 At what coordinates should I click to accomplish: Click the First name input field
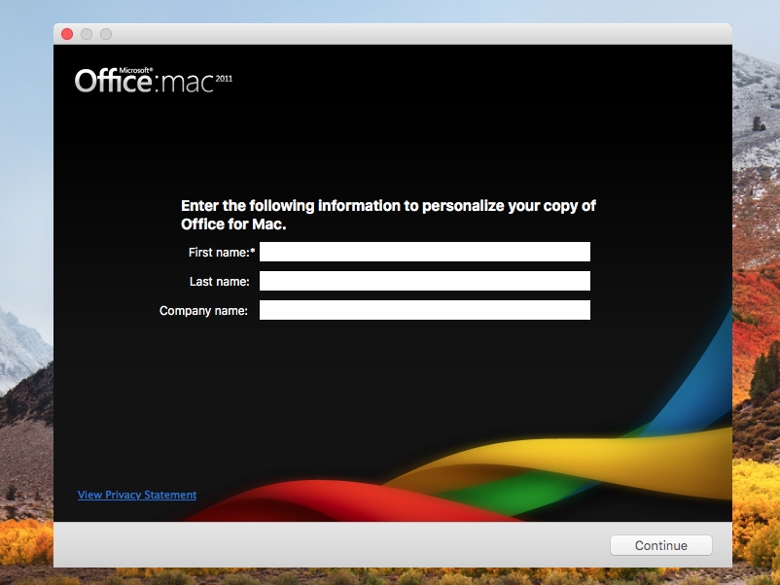pos(425,252)
